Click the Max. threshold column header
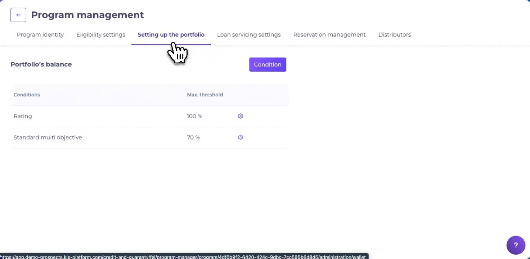Screen dimensions: 530x259 click(x=205, y=95)
